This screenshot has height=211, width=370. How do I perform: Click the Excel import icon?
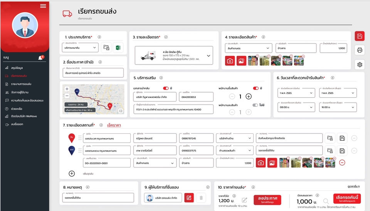(118, 48)
